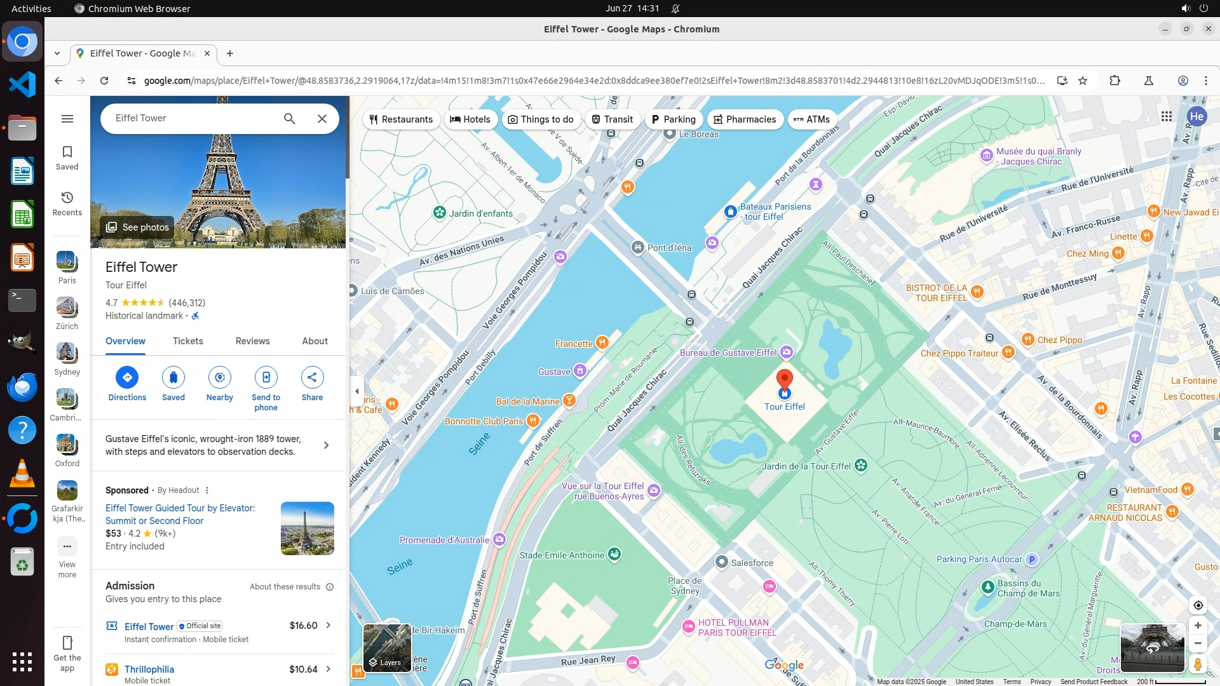Open the sponsored ad options menu

tap(207, 490)
